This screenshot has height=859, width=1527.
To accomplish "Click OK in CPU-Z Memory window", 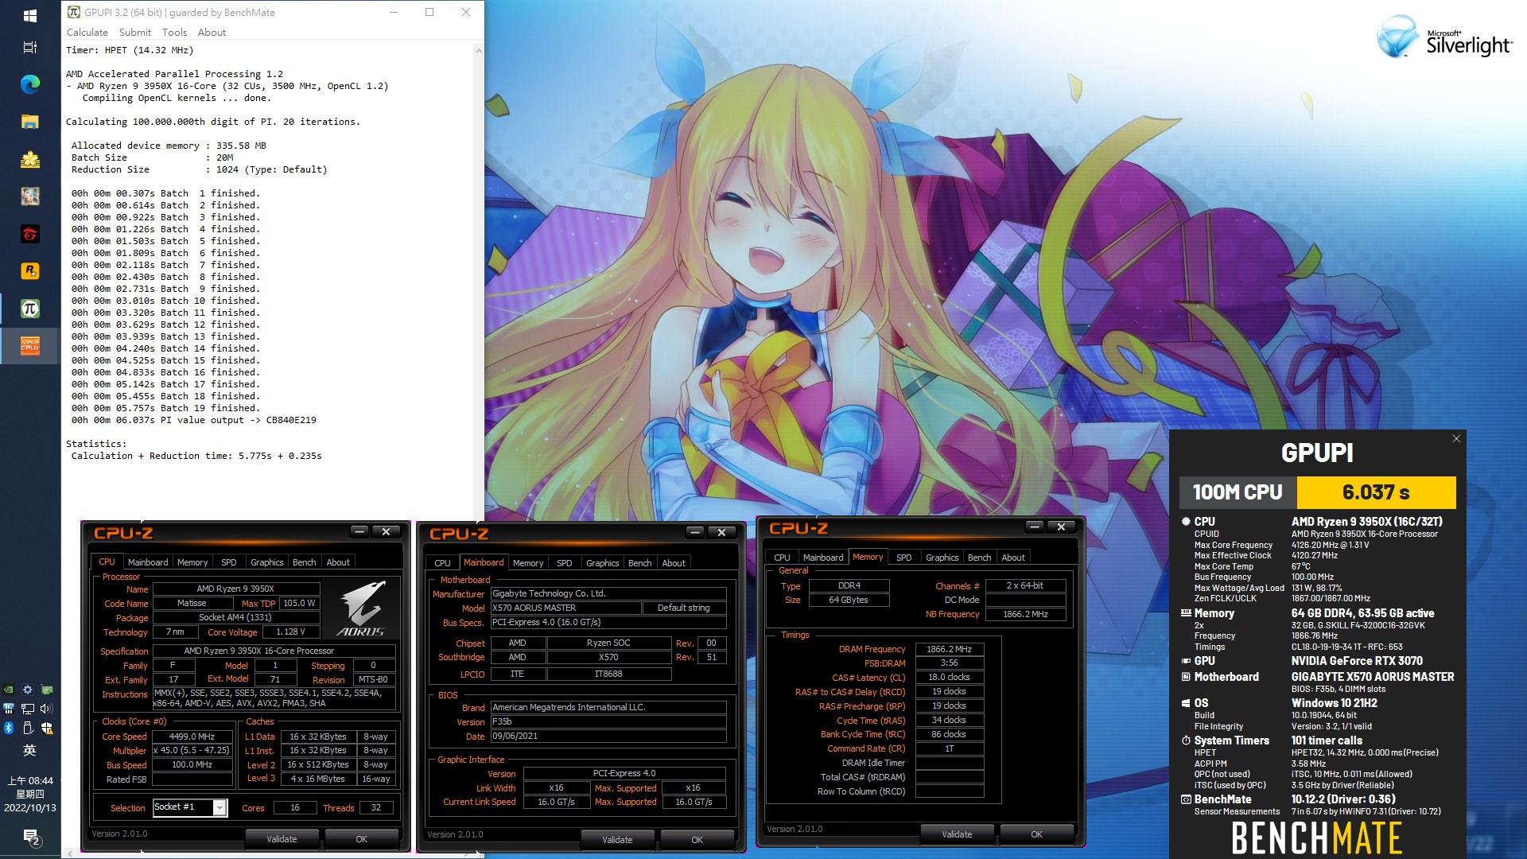I will coord(1036,834).
